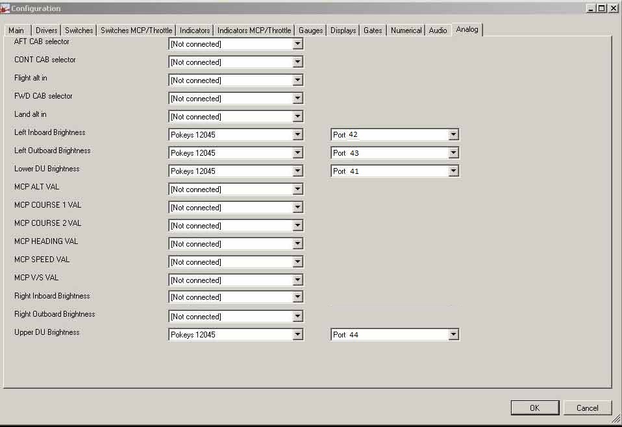Click the Configuration window title bar icon
This screenshot has width=622, height=427.
point(6,8)
